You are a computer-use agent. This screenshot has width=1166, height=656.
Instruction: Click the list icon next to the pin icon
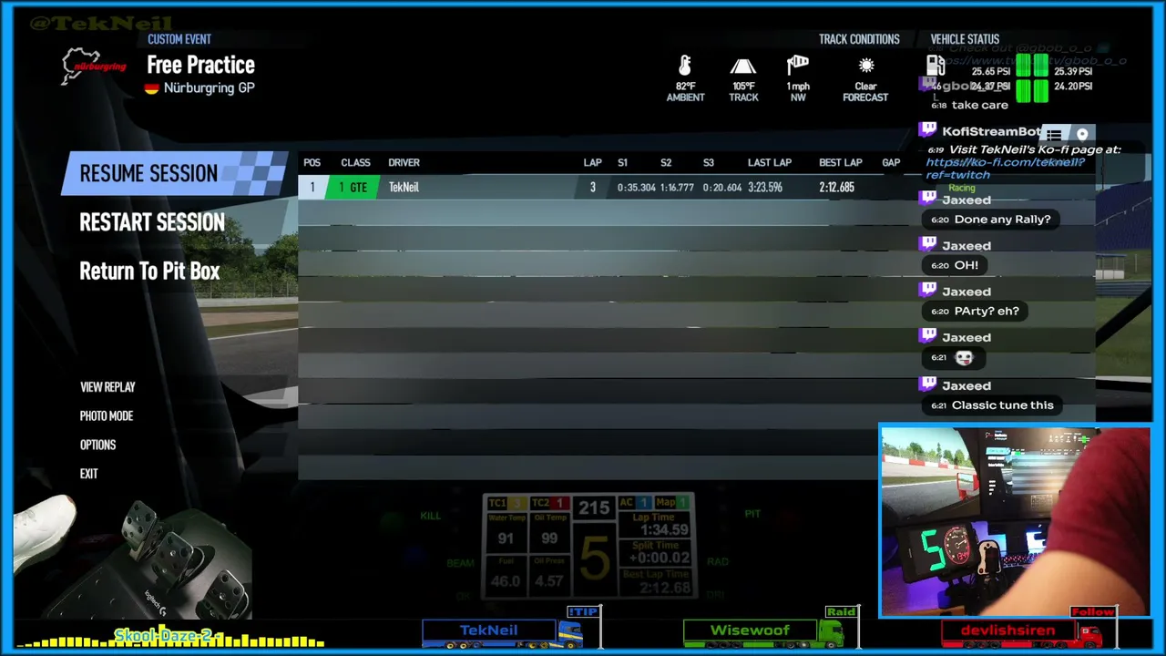(1054, 135)
